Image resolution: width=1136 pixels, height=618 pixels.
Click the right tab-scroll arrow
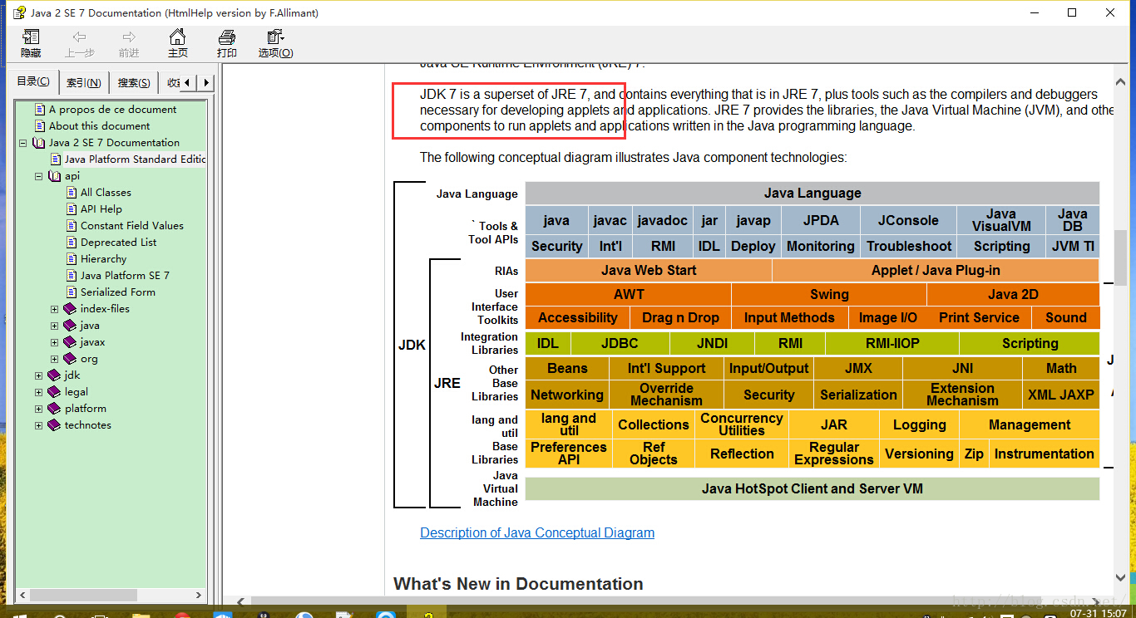pos(205,82)
